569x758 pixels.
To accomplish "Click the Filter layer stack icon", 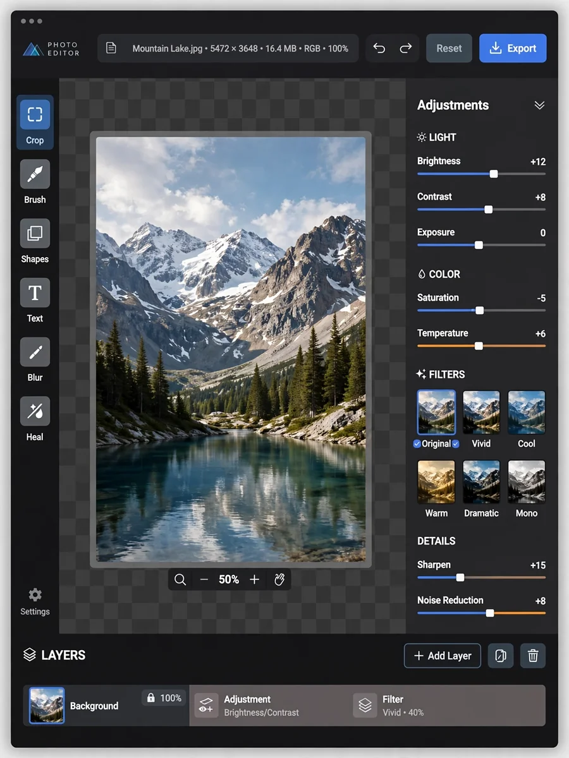I will [365, 706].
